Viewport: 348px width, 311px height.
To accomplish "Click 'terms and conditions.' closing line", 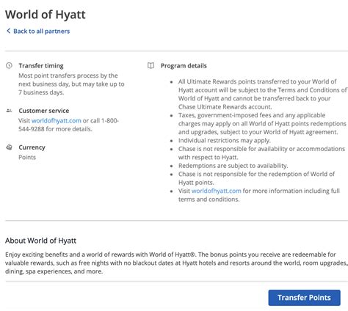I will pyautogui.click(x=209, y=200).
